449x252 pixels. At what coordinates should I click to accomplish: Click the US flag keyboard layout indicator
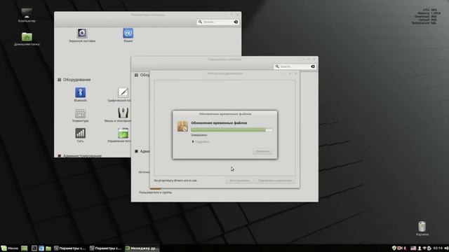[413, 248]
